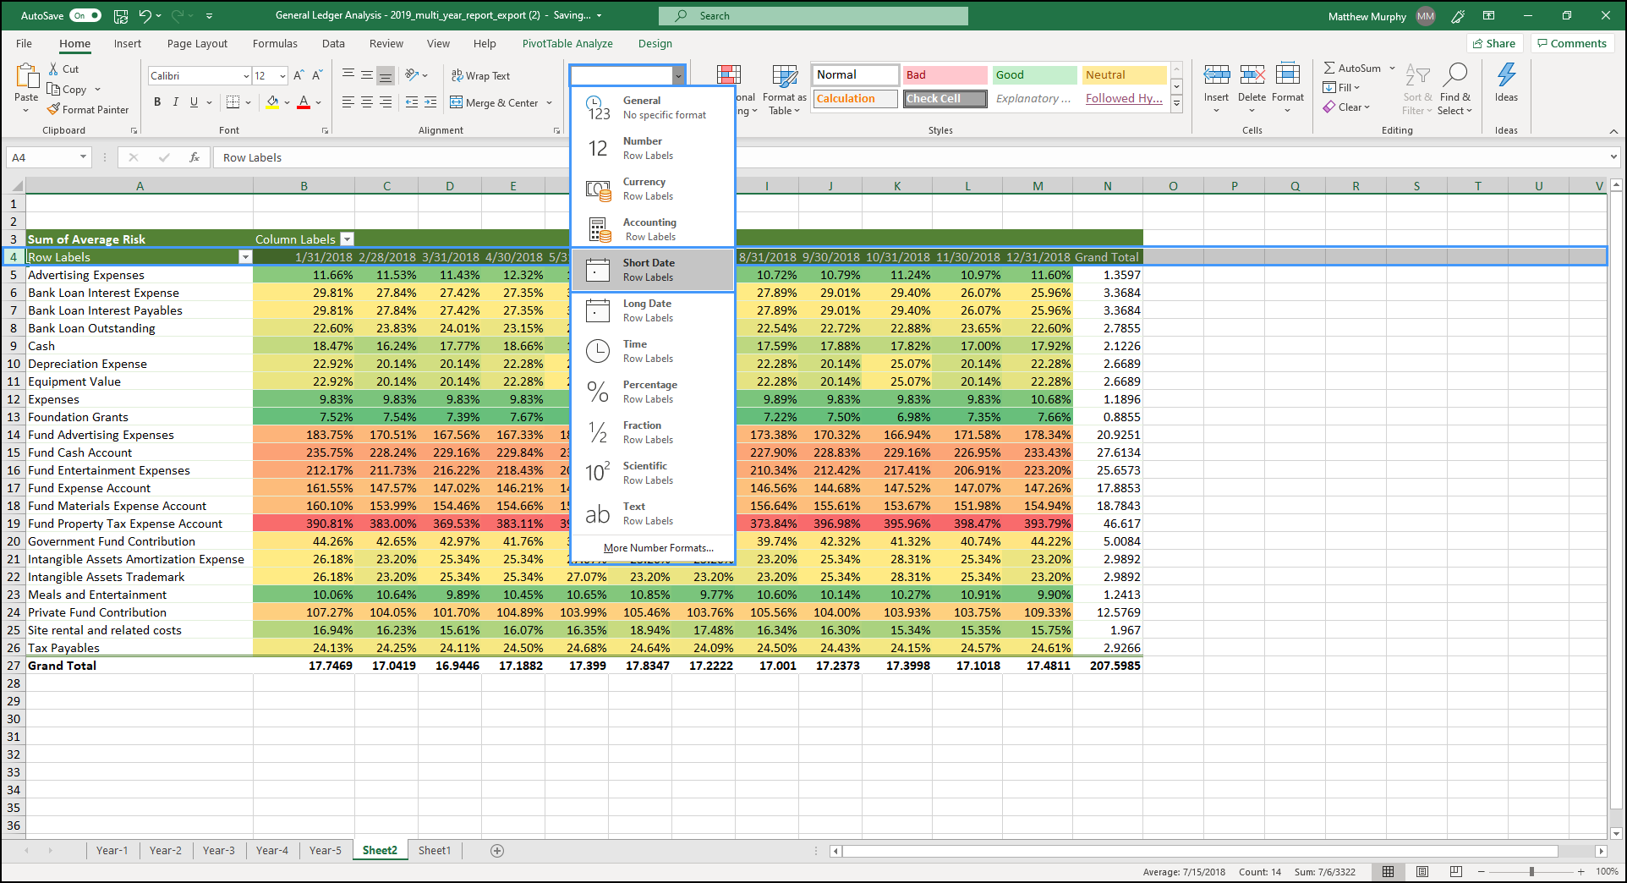Open the PivotTable Analyze ribbon tab

point(567,43)
